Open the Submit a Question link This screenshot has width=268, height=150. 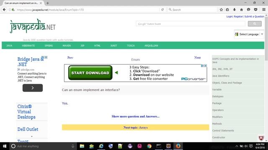click(254, 17)
